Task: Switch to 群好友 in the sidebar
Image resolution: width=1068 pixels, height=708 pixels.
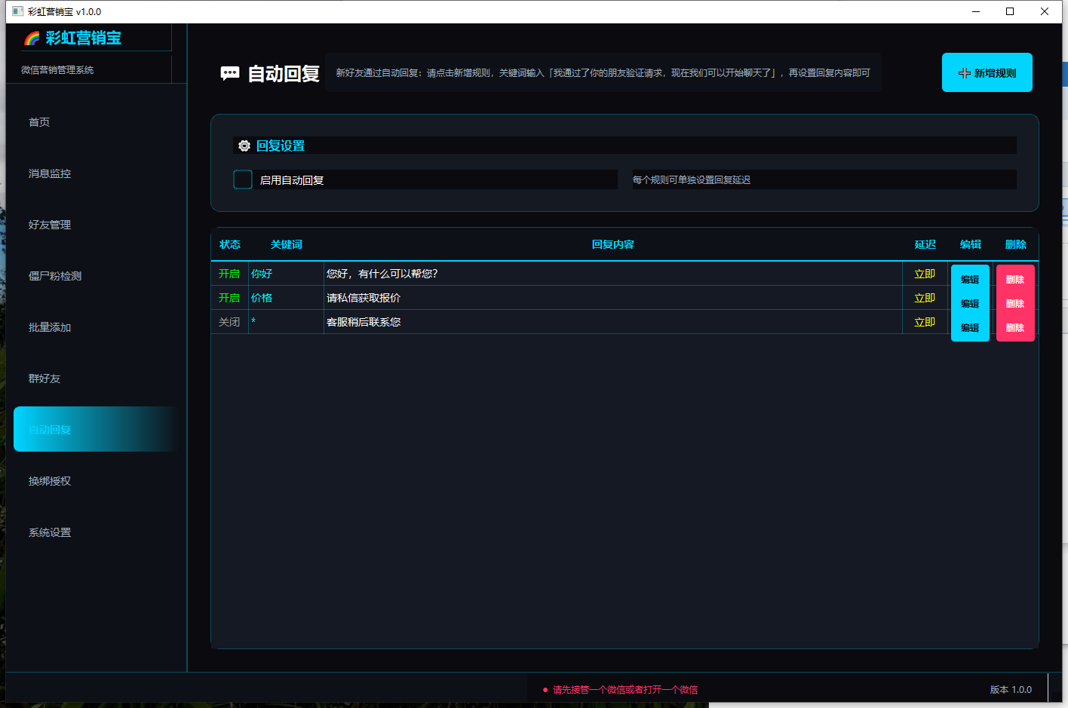Action: point(97,379)
